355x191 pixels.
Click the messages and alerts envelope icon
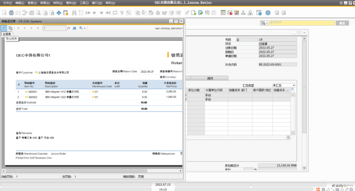pyautogui.click(x=230, y=13)
